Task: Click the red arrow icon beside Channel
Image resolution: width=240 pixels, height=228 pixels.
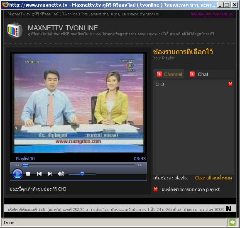Action: coord(159,74)
